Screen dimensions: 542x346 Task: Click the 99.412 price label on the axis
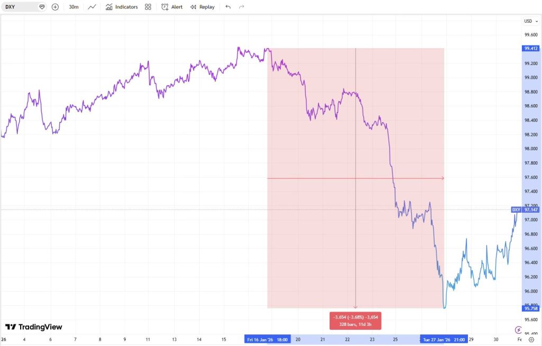(x=530, y=49)
